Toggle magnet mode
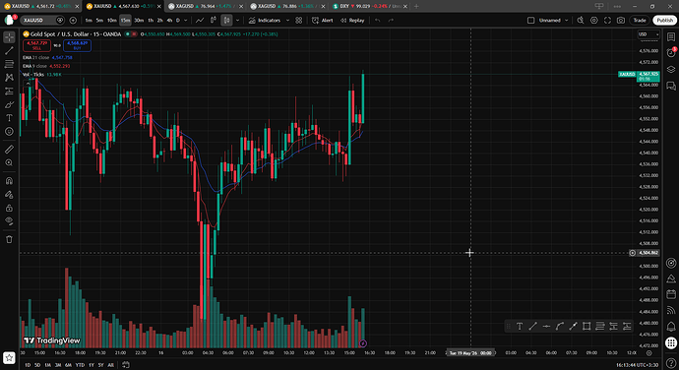Screen dimensions: 679x370 coord(9,181)
